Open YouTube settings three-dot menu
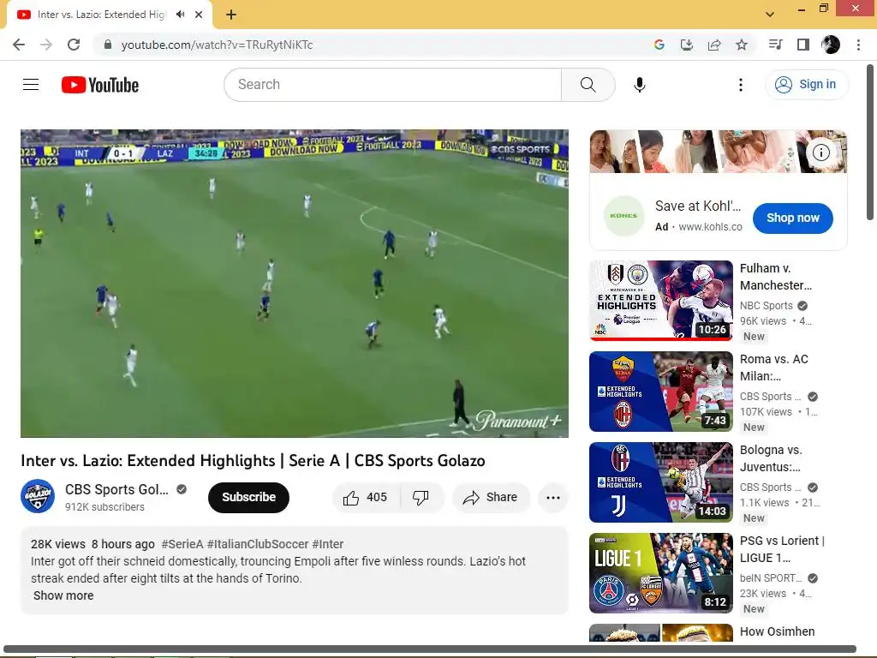The width and height of the screenshot is (877, 658). tap(741, 85)
